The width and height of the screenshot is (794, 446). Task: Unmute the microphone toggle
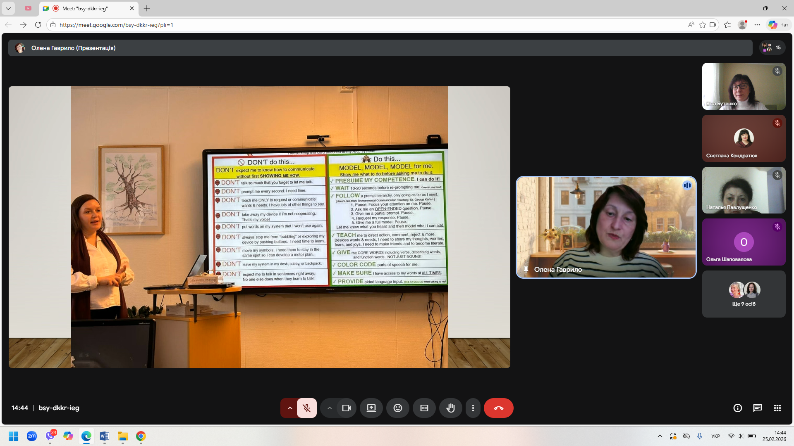[x=306, y=408]
